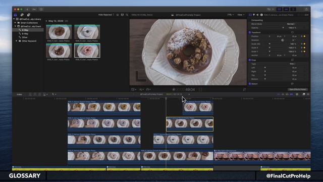Expand Other Keyword folder
Image resolution: width=323 pixels, height=182 pixels.
(x=16, y=41)
